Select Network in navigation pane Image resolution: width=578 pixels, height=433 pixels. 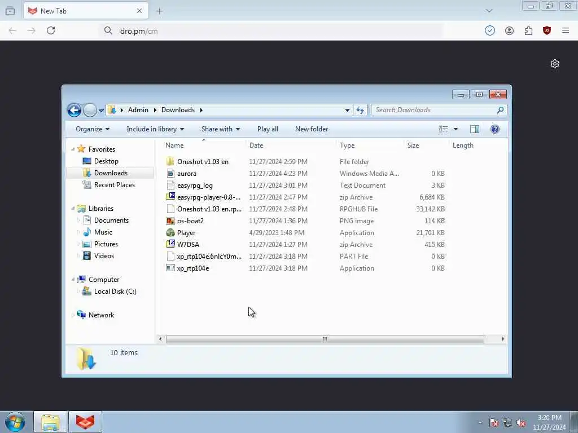(x=101, y=315)
